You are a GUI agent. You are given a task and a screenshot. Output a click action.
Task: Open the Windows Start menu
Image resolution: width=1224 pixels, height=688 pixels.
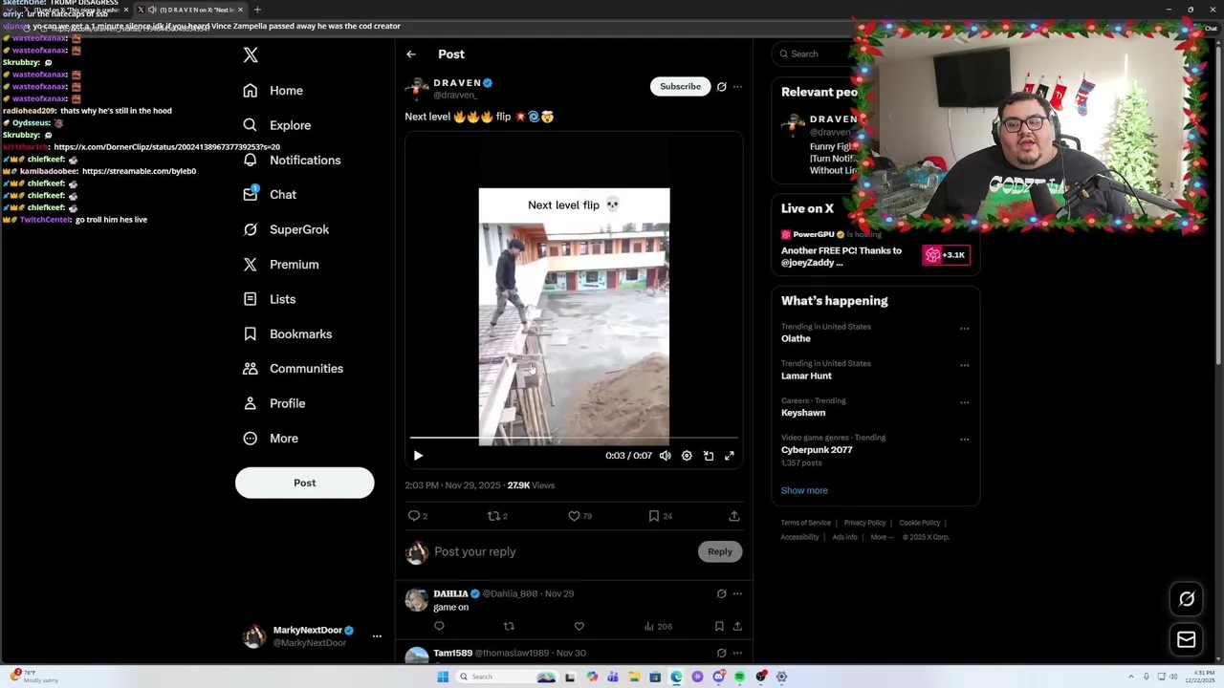tap(443, 677)
